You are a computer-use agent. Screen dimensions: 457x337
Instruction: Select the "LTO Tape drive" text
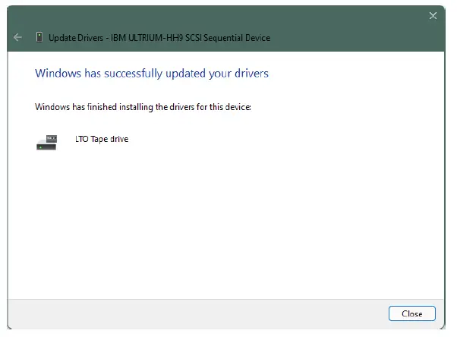[102, 139]
